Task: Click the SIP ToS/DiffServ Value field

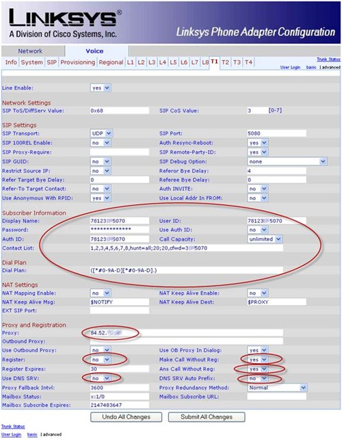Action: pos(120,111)
